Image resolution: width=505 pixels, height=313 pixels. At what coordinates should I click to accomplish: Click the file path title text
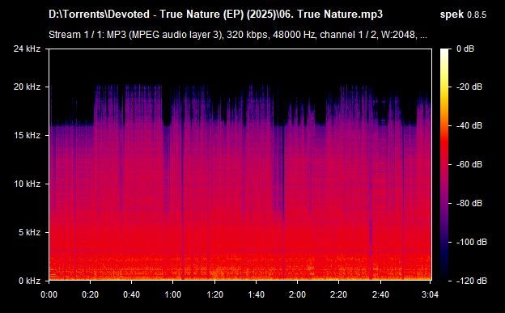point(215,15)
